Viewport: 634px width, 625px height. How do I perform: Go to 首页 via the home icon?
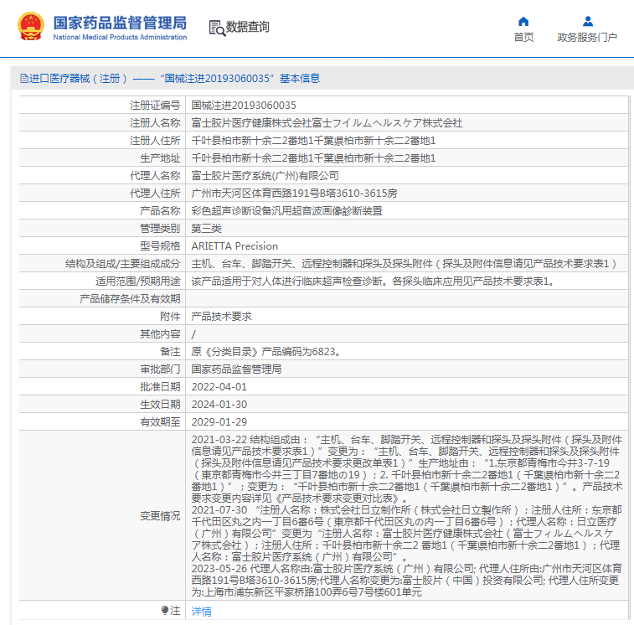coord(523,21)
